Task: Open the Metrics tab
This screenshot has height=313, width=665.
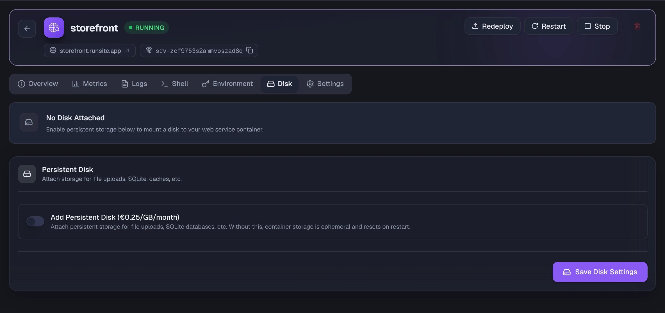Action: tap(90, 84)
